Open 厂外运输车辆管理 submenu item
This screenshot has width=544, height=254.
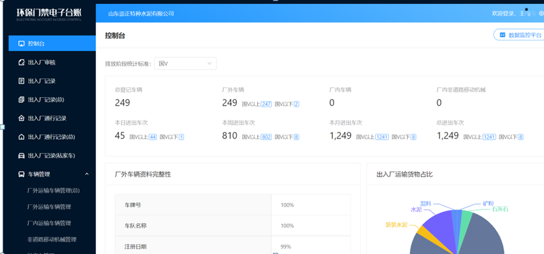(49, 207)
